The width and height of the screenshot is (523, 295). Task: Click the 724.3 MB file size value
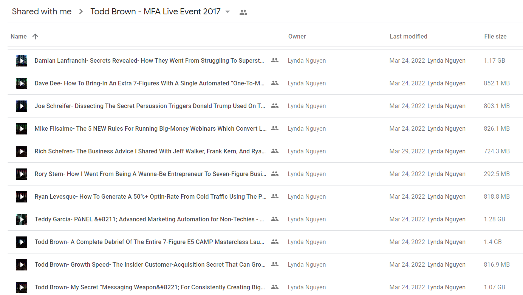tap(497, 151)
